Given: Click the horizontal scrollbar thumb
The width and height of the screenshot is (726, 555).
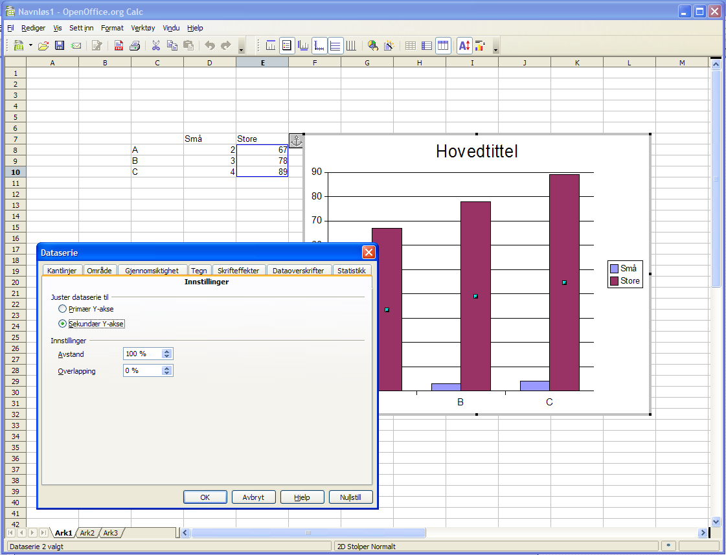Looking at the screenshot, I should [308, 533].
